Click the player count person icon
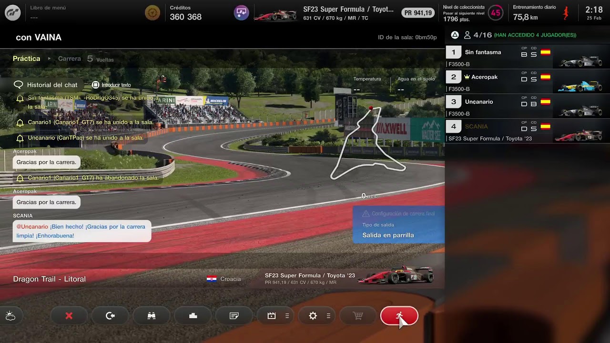This screenshot has height=343, width=610. 468,35
